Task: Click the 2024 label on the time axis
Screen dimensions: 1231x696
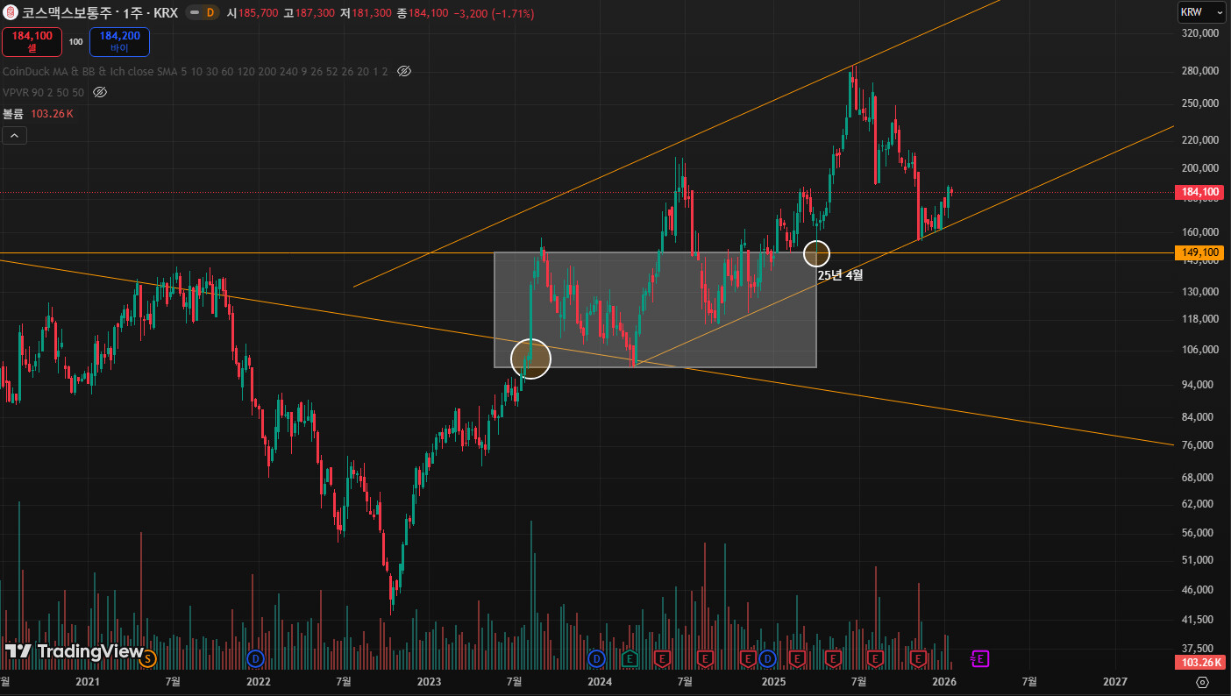Action: [x=600, y=681]
